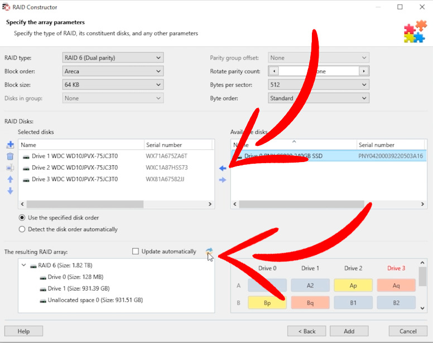
Task: Click the insert empty disk icon
Action: (10, 168)
